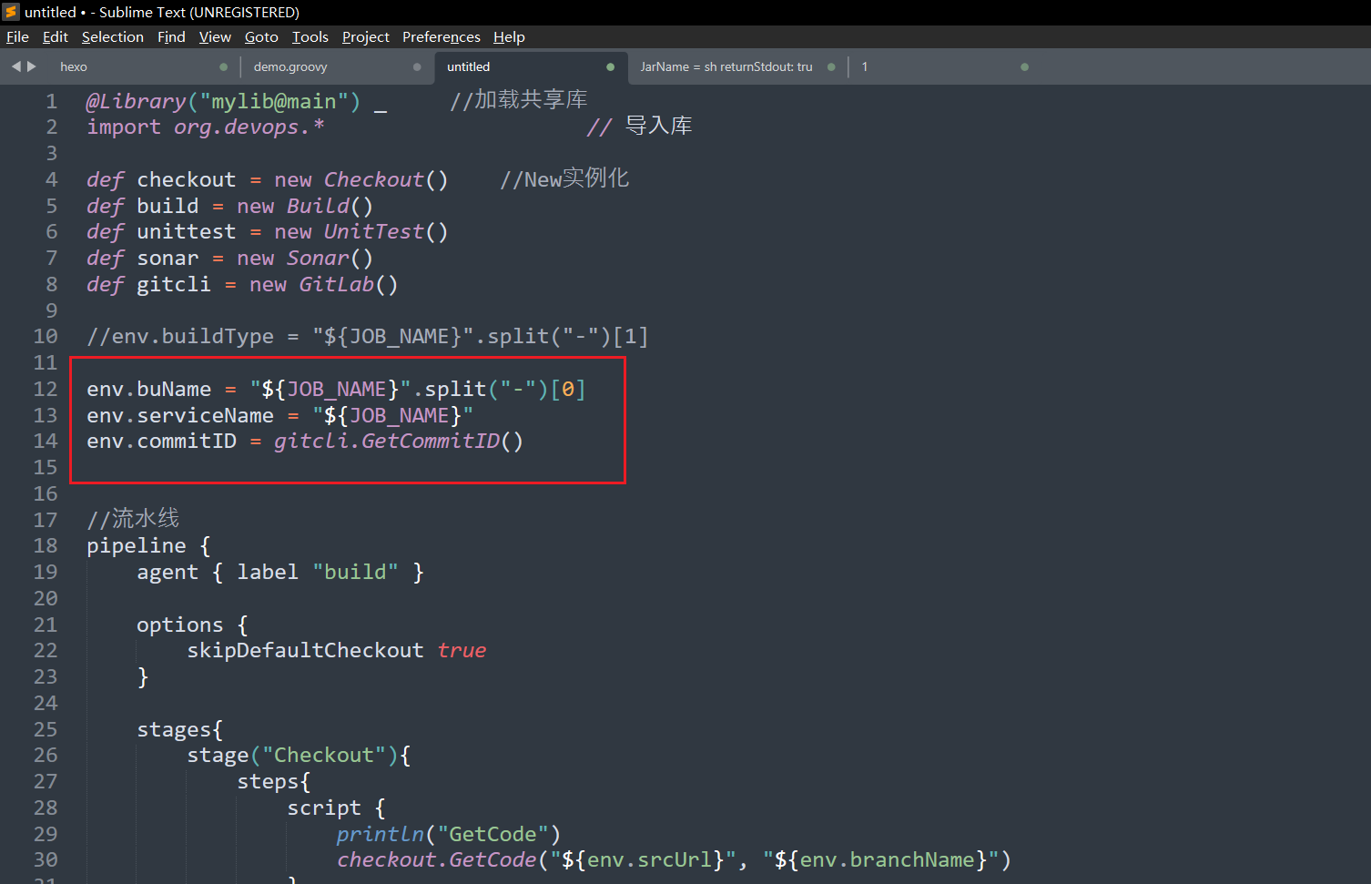This screenshot has height=884, width=1371.
Task: Open the Project menu
Action: [366, 37]
